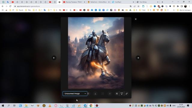Open the Chrome extensions puzzle icon

178,6
